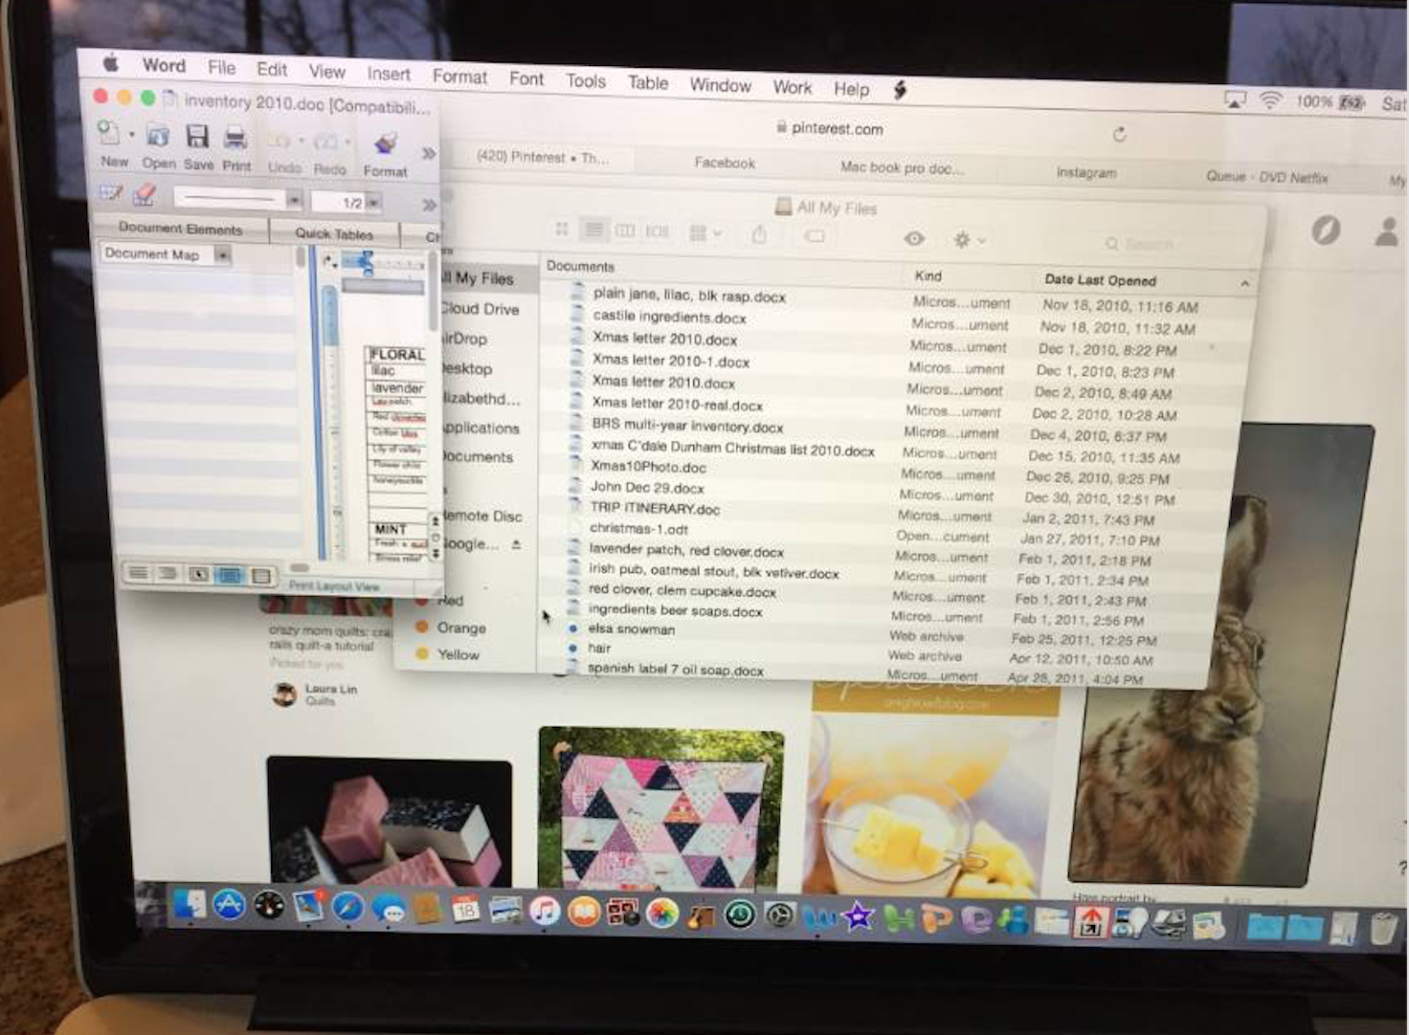The height and width of the screenshot is (1035, 1409).
Task: Open the Document Map dropdown in Word
Action: pyautogui.click(x=222, y=255)
